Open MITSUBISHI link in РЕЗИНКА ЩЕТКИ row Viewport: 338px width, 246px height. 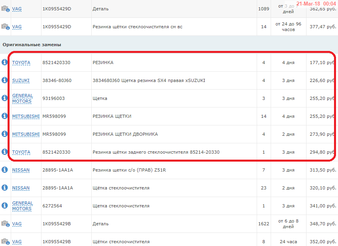[26, 116]
